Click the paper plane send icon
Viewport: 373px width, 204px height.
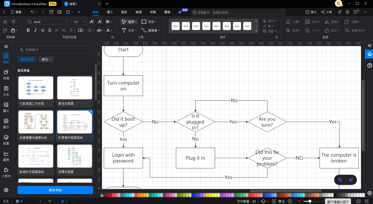[x=339, y=12]
